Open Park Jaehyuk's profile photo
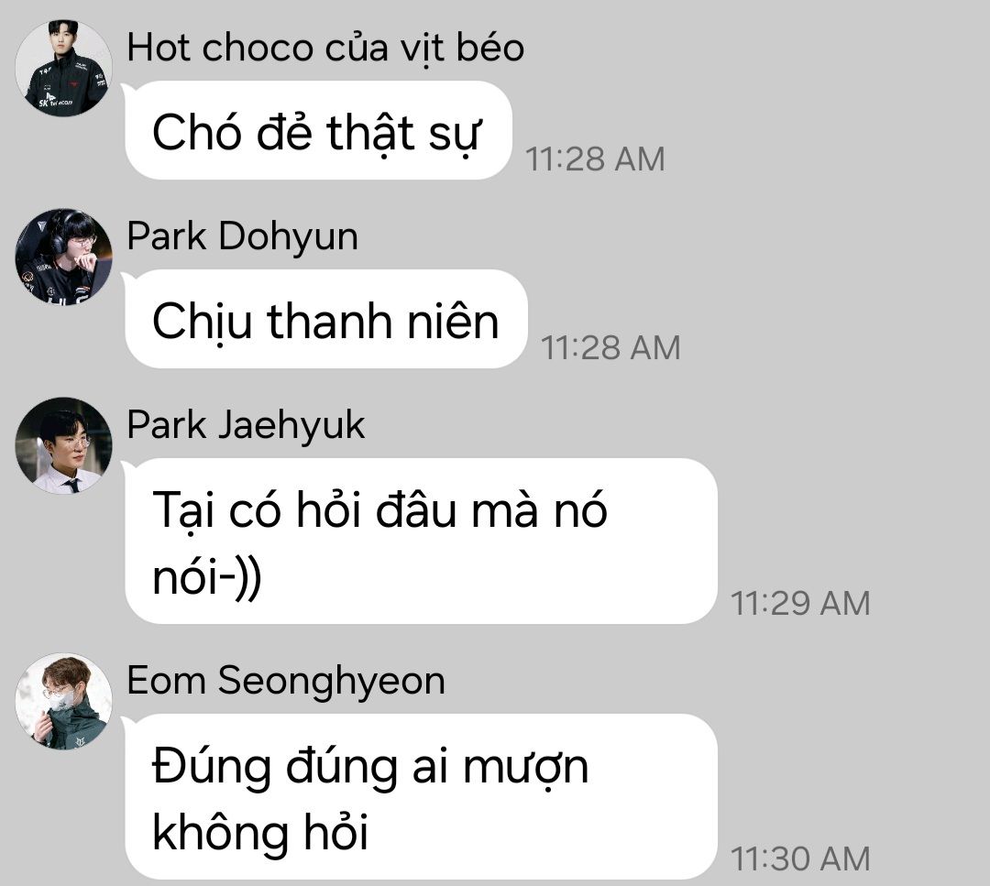The image size is (990, 886). (64, 445)
